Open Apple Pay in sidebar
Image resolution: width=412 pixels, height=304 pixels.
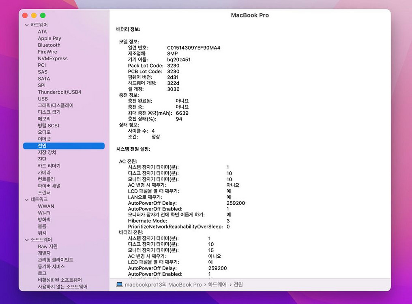49,39
